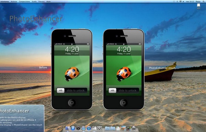Screen dimensions: 206x132
Task: Click the Before label
Action: [43, 67]
